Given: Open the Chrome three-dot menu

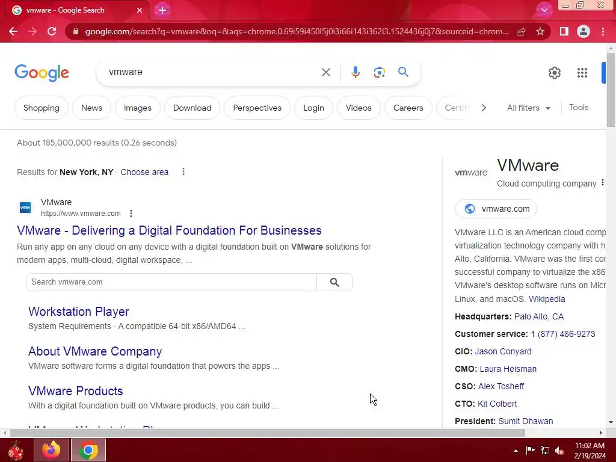Looking at the screenshot, I should [603, 31].
